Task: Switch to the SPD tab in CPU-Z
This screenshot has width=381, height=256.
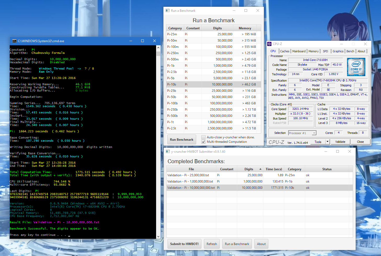Action: [326, 51]
